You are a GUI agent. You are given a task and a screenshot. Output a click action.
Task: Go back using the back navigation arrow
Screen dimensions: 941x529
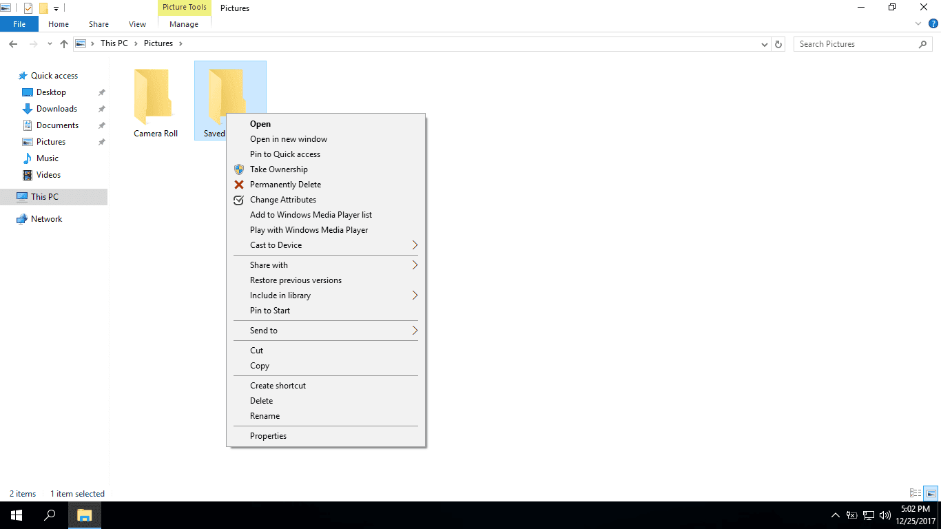click(12, 43)
